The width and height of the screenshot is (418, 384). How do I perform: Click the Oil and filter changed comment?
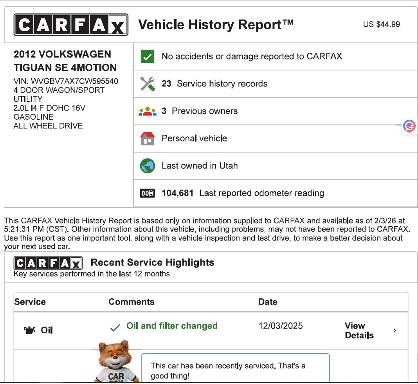click(x=172, y=326)
